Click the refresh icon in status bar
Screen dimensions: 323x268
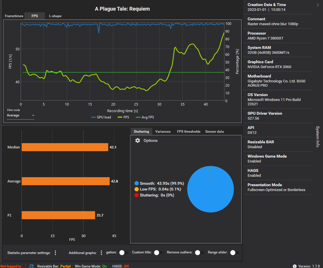pyautogui.click(x=31, y=266)
